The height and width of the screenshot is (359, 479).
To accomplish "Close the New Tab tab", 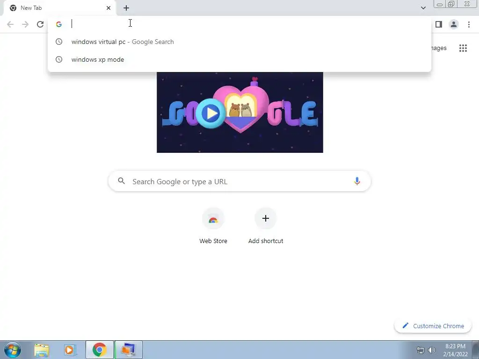I will click(x=109, y=8).
